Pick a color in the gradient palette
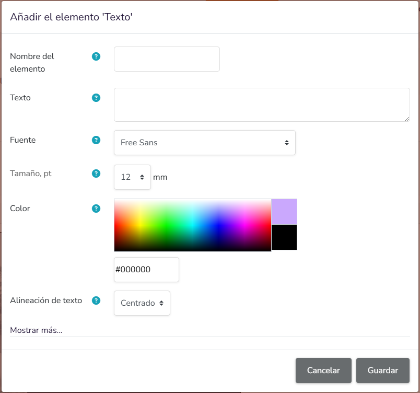Image resolution: width=420 pixels, height=393 pixels. (193, 225)
